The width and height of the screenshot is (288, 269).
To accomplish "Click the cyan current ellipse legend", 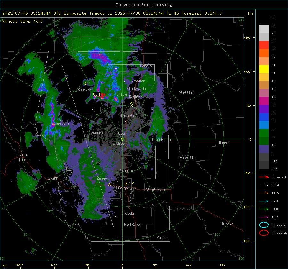I will (264, 225).
